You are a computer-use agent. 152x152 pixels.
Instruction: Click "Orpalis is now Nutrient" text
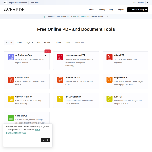pos(18,3)
